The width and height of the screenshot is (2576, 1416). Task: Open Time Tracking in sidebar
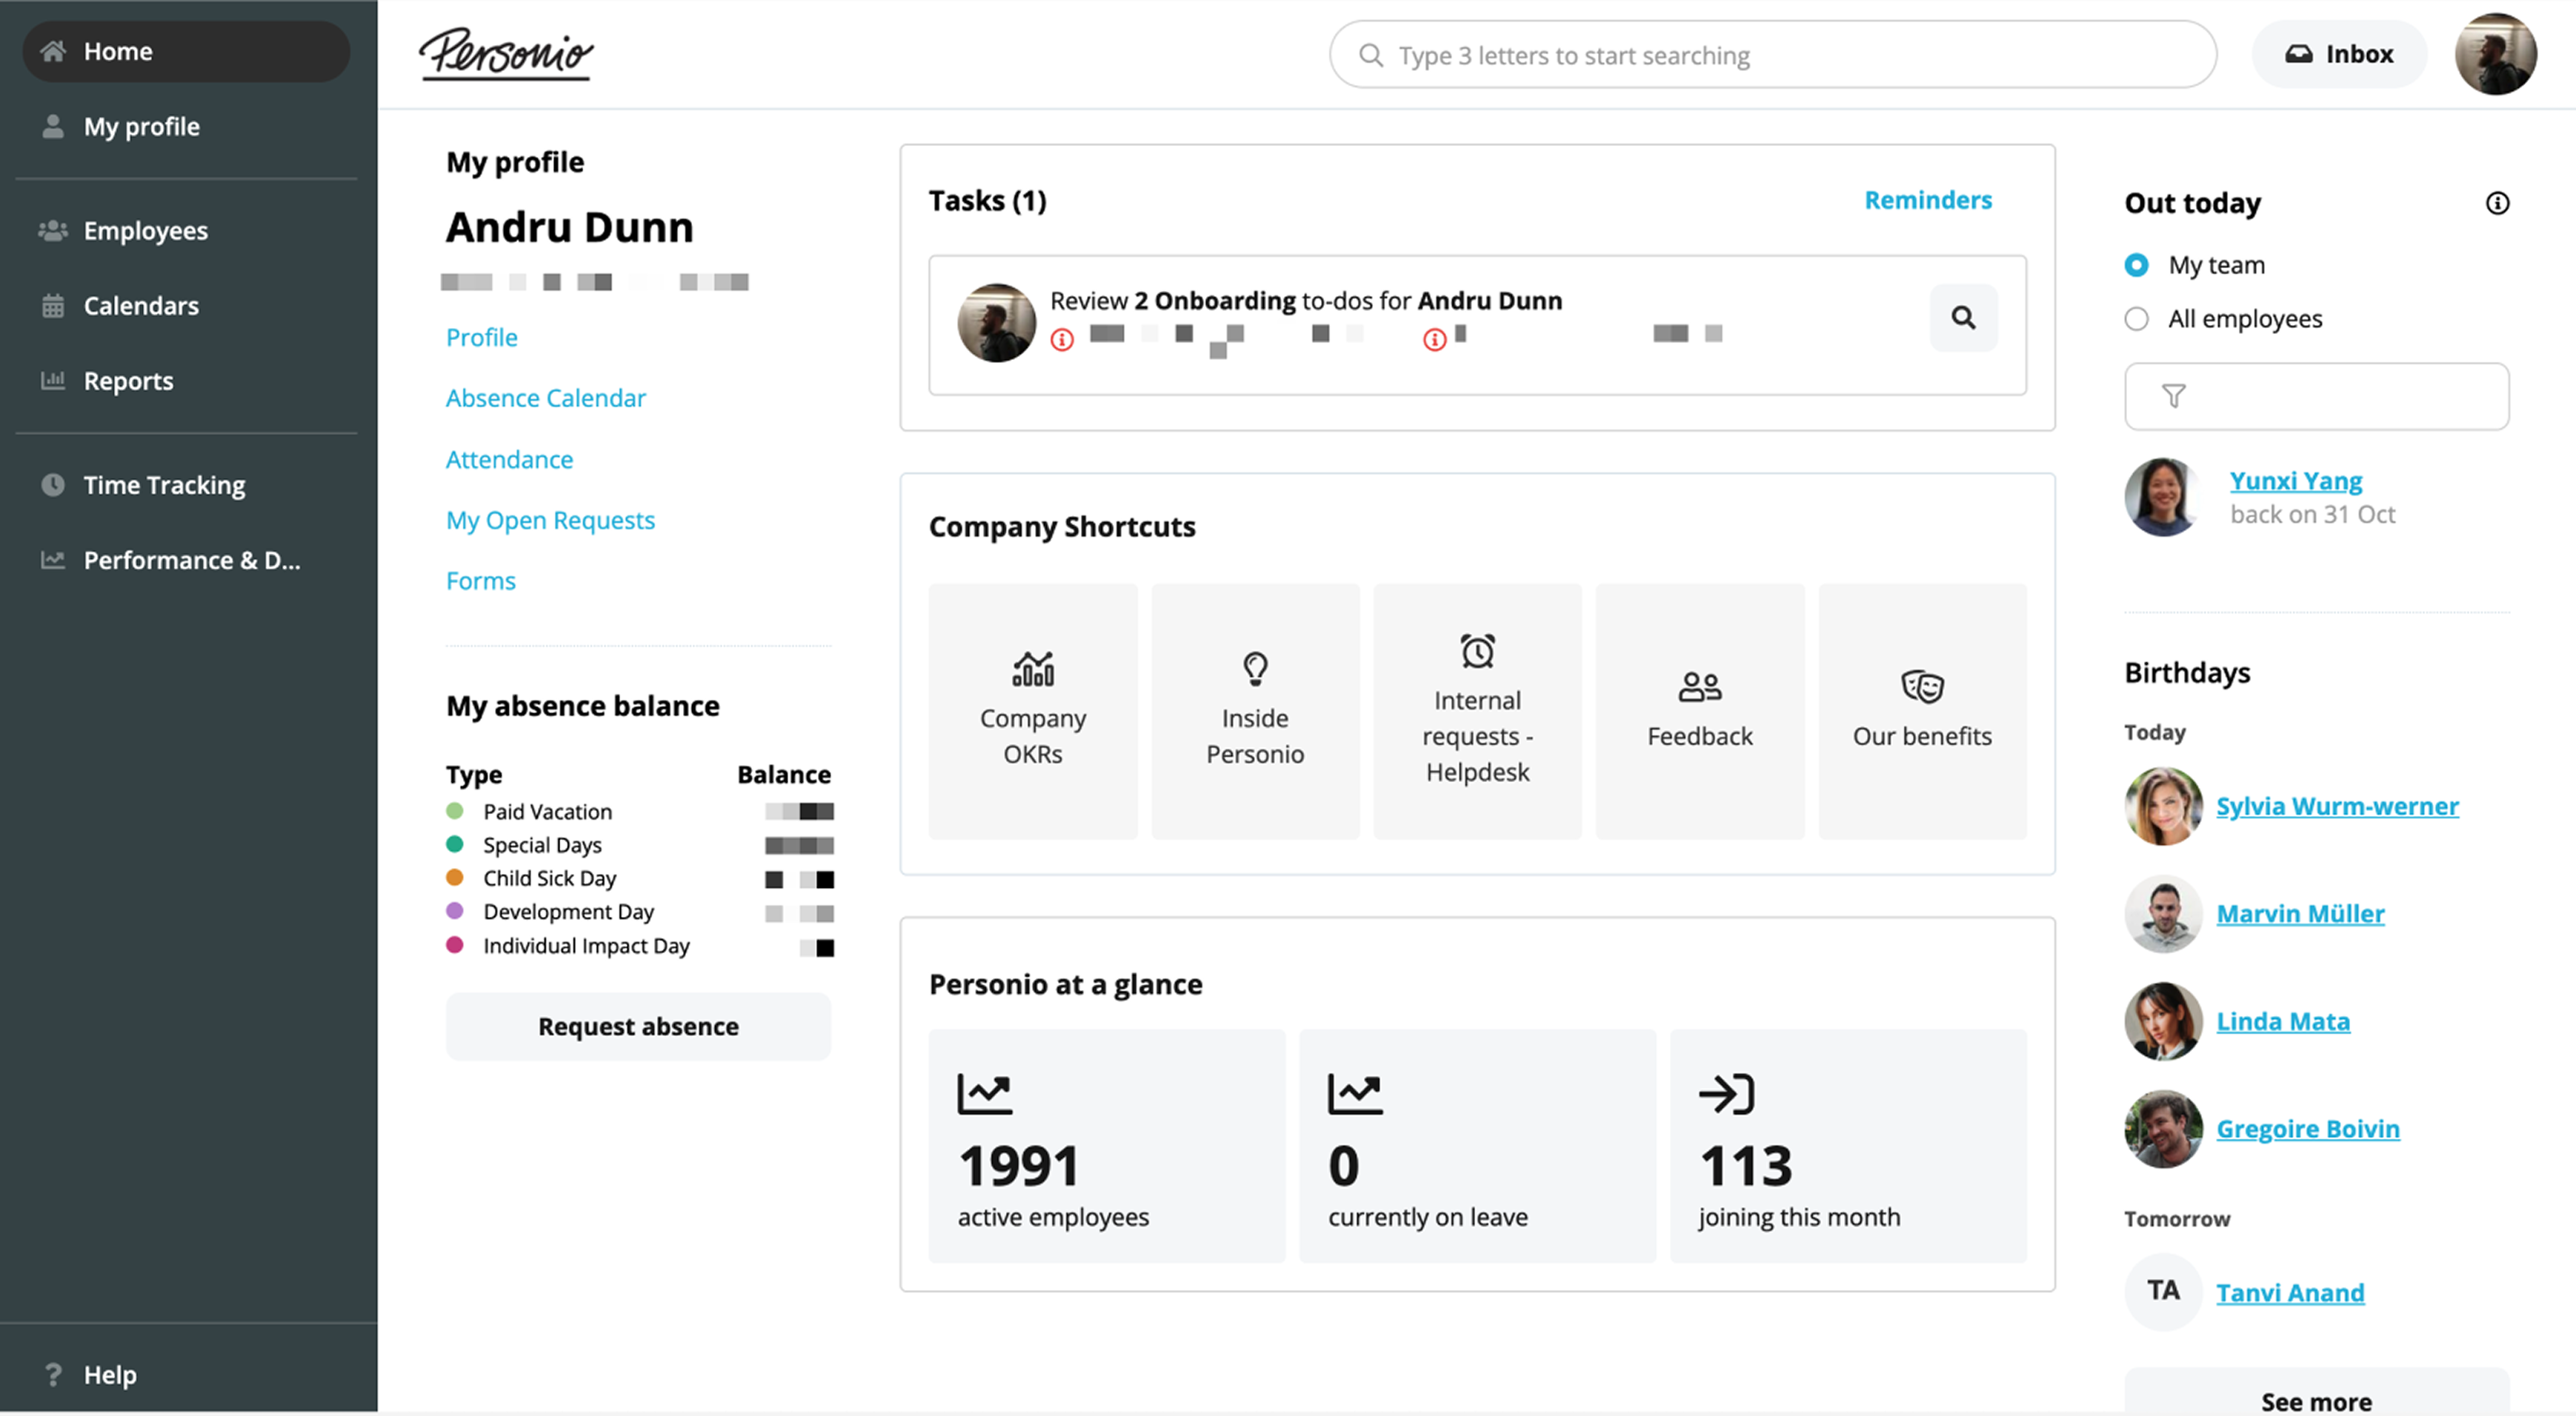coord(164,486)
